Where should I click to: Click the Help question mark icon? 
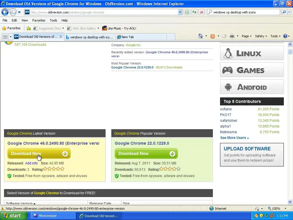tap(285, 36)
